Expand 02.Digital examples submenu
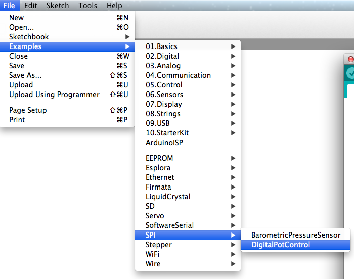Viewport: 354px width, 279px height. [x=188, y=56]
